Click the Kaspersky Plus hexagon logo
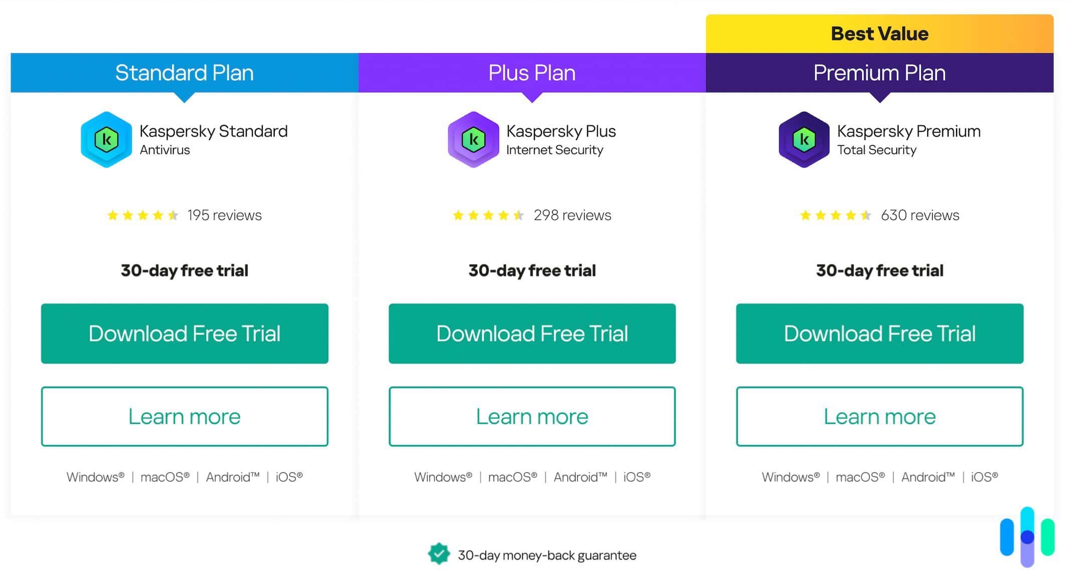Viewport: 1068px width, 581px height. 473,139
